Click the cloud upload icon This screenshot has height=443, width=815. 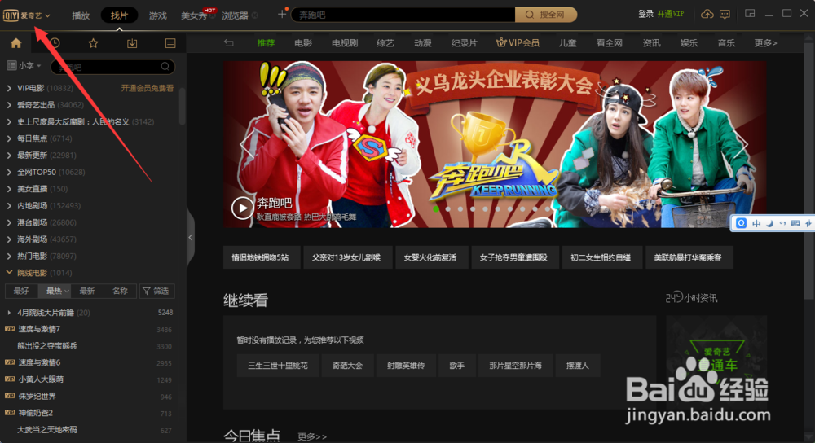tap(707, 14)
